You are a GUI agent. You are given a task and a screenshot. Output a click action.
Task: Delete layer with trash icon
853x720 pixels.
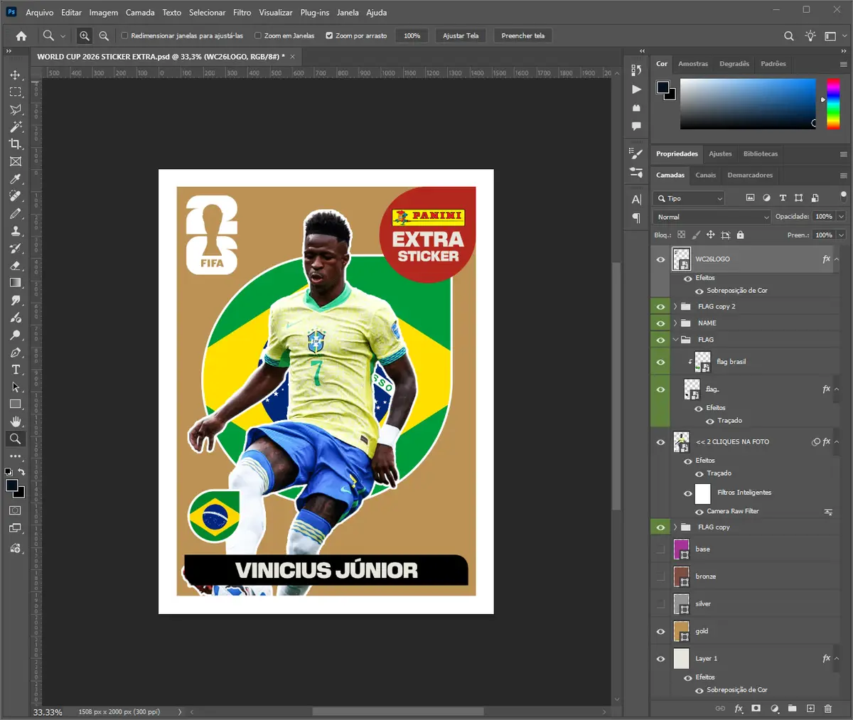(828, 709)
